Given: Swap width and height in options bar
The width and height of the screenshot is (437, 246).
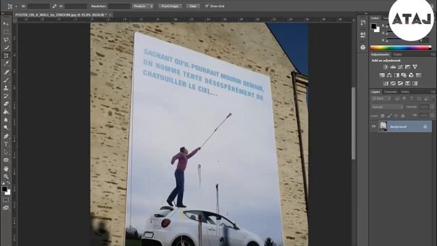Looking at the screenshot, I should (55, 6).
